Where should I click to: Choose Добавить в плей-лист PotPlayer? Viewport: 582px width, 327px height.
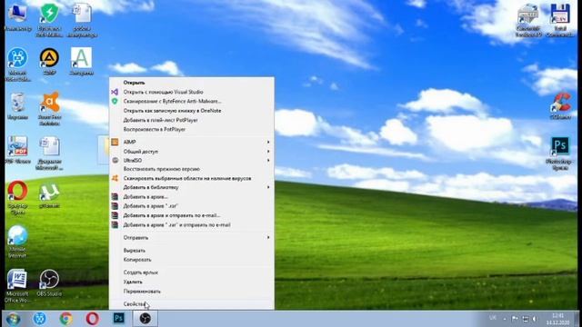192,120
